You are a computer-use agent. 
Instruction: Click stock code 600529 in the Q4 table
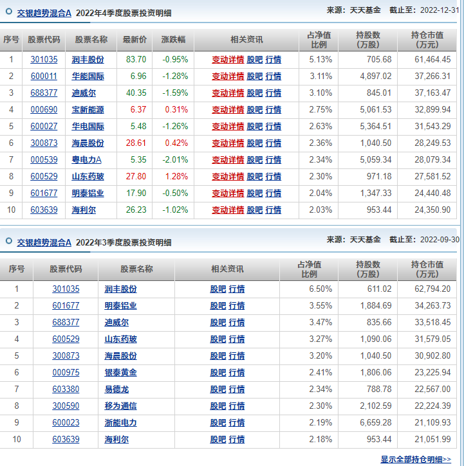[44, 177]
